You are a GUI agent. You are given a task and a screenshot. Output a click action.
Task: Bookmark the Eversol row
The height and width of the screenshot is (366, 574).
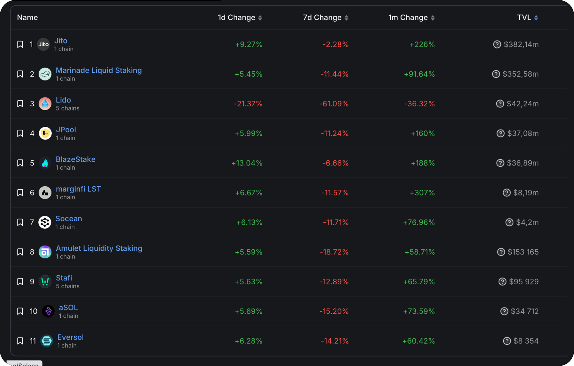pos(20,341)
